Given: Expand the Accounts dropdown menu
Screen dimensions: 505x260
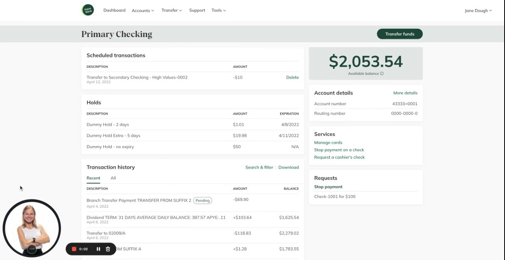Looking at the screenshot, I should tap(142, 11).
